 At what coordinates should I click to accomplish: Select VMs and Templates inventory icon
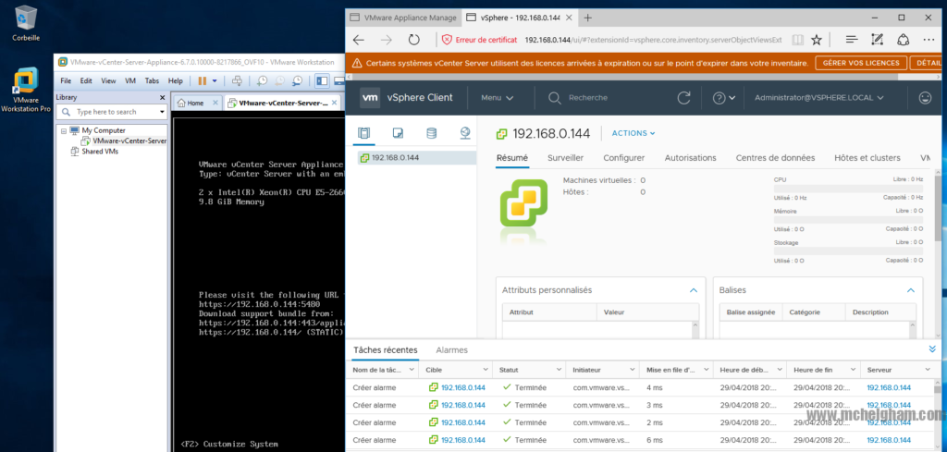point(398,133)
